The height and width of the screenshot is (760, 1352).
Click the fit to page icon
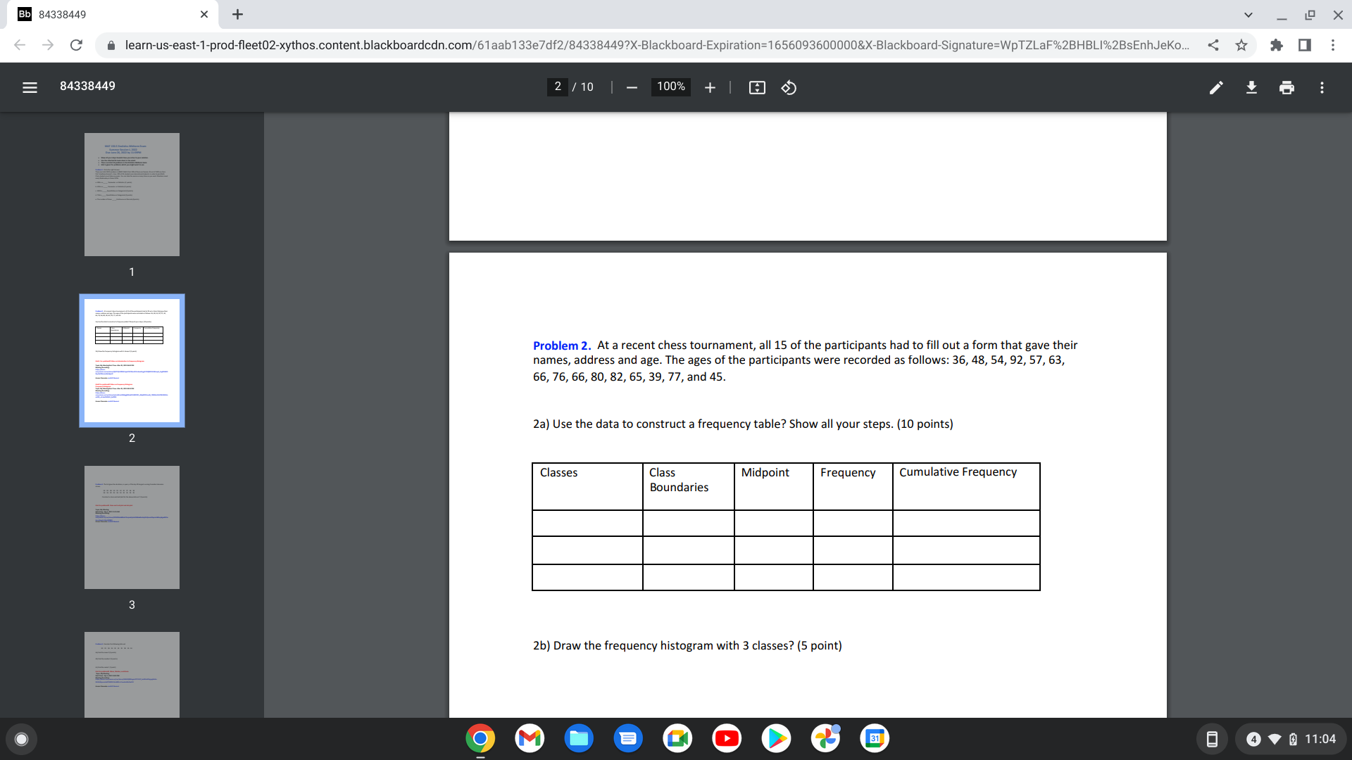click(757, 87)
